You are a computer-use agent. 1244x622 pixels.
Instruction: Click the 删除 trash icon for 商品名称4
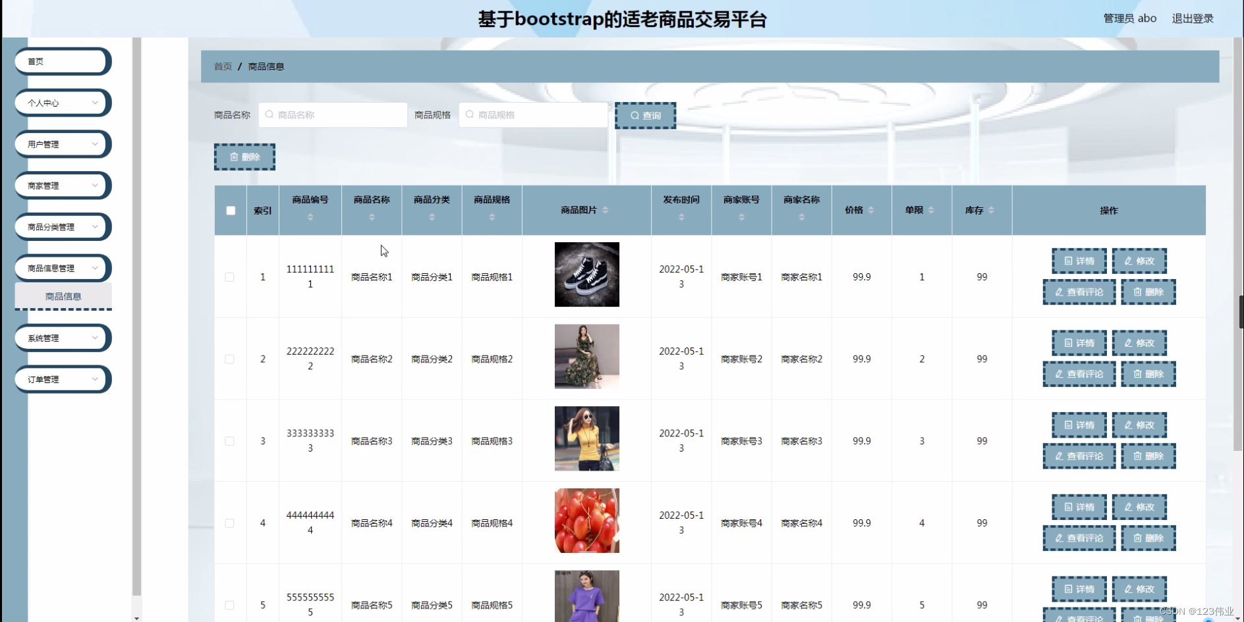[x=1137, y=538]
